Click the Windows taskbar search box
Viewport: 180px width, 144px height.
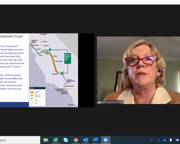click(20, 140)
